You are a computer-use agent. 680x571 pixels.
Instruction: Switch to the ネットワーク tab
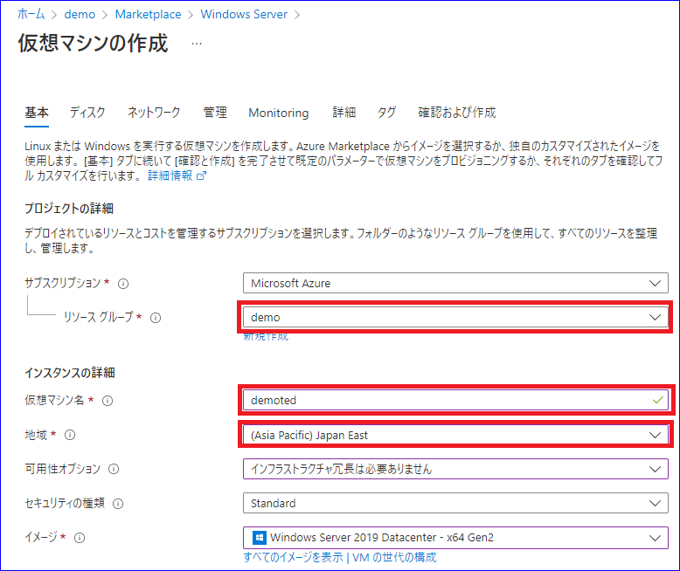click(x=154, y=113)
